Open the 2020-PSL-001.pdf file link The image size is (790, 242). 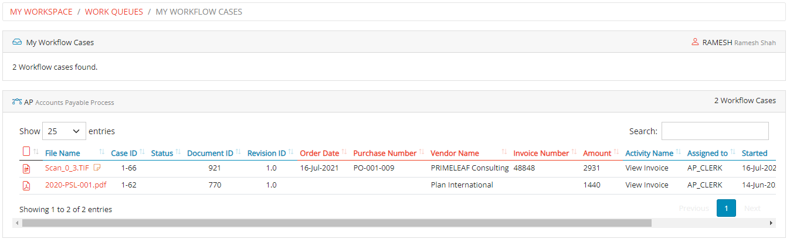(x=76, y=185)
